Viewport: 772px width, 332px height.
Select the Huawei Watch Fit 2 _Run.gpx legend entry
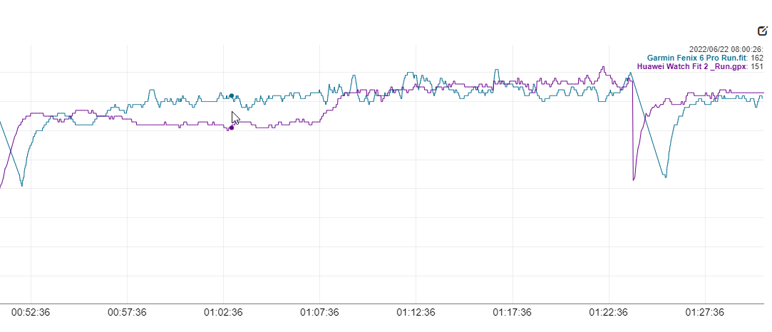point(691,66)
